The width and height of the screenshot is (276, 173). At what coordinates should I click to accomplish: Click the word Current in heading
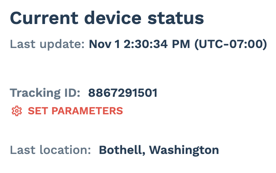coord(44,18)
